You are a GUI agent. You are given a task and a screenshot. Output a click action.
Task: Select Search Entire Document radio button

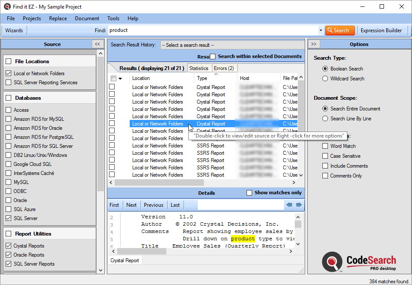[x=325, y=109]
